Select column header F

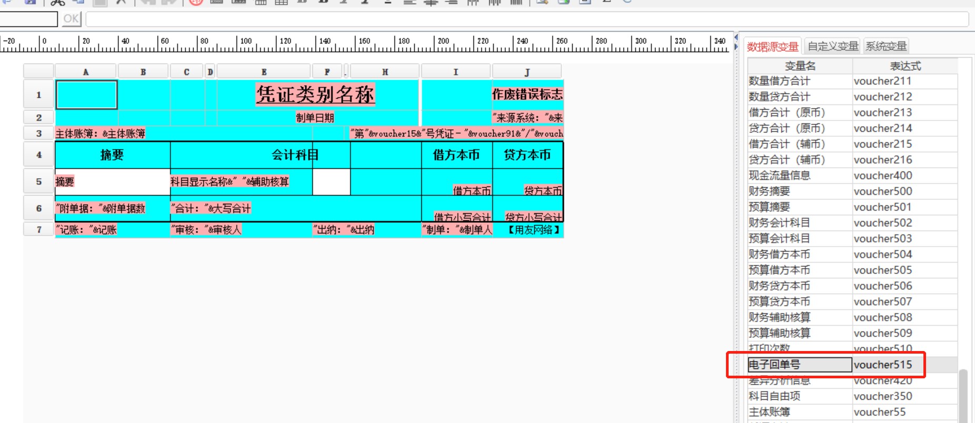click(x=327, y=71)
